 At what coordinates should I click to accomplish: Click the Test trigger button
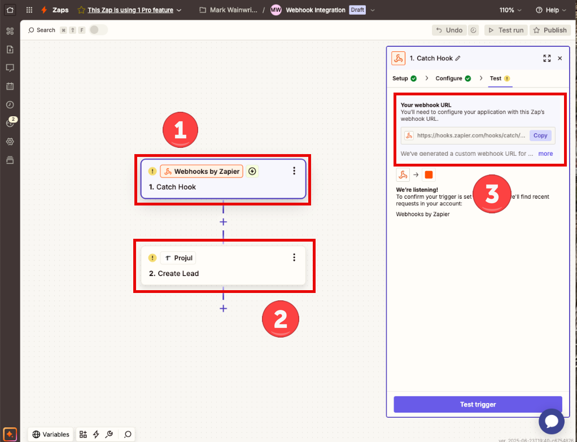(477, 404)
